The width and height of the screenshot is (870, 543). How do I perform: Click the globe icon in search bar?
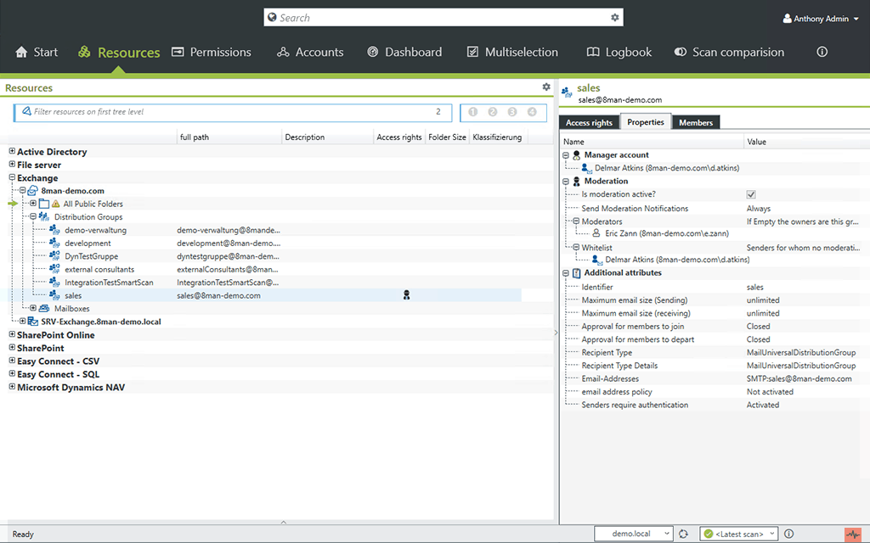pyautogui.click(x=272, y=17)
